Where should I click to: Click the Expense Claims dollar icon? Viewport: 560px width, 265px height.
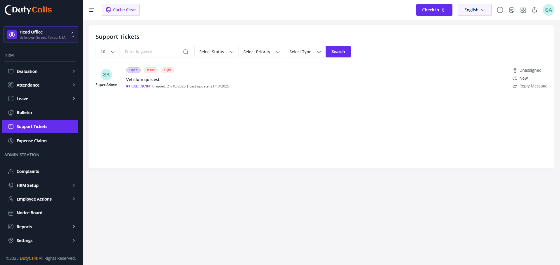click(x=11, y=141)
